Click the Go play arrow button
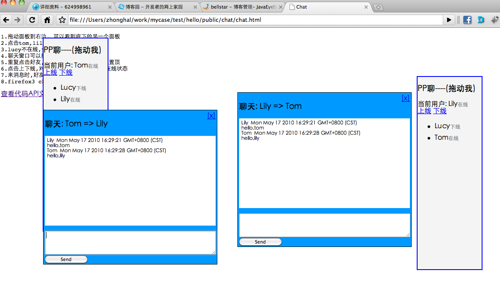500x282 pixels. point(449,20)
